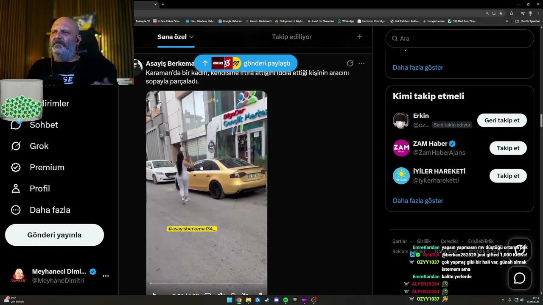Click the search magnifier icon
Screen dimensions: 543x305
point(395,39)
